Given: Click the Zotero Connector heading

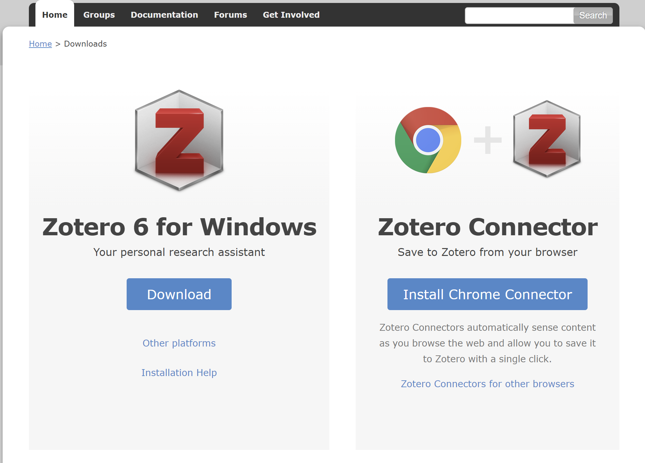Looking at the screenshot, I should click(x=488, y=227).
